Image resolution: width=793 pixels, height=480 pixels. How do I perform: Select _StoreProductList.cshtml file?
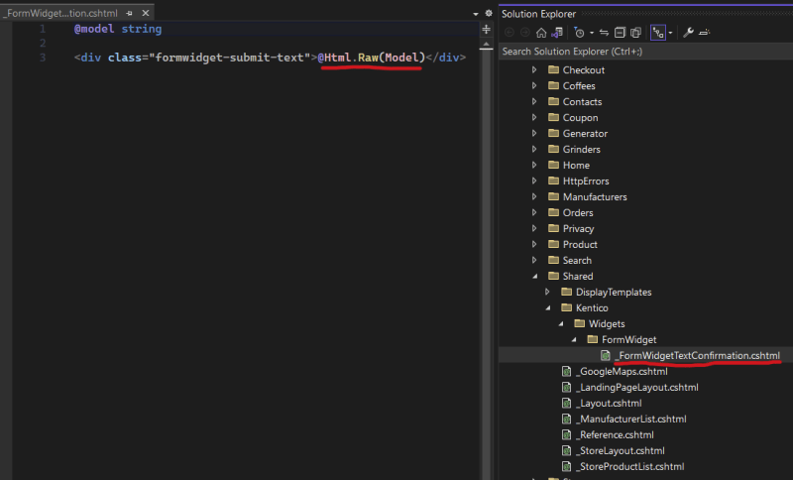click(x=629, y=466)
